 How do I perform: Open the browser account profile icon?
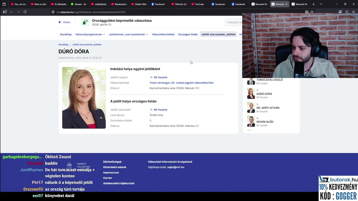tap(340, 12)
